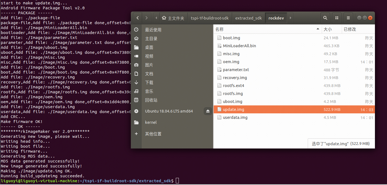387x185 pixels.
Task: Open the Downloads (下载) sidebar folder
Action: pos(149,83)
